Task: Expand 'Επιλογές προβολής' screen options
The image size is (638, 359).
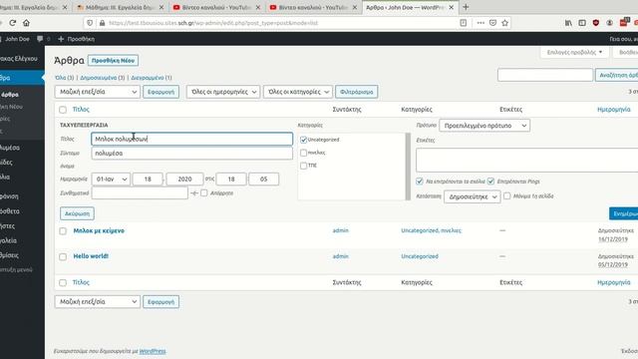Action: point(574,52)
